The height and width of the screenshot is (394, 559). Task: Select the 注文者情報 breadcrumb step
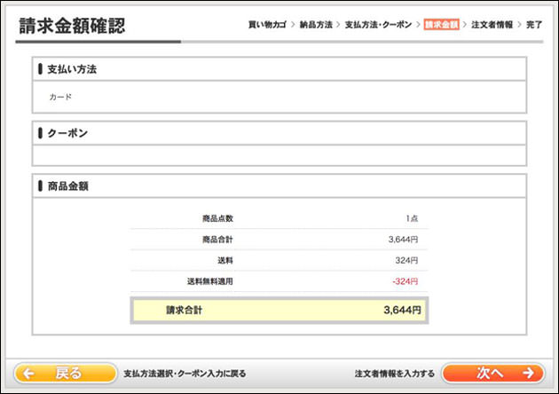pos(492,25)
